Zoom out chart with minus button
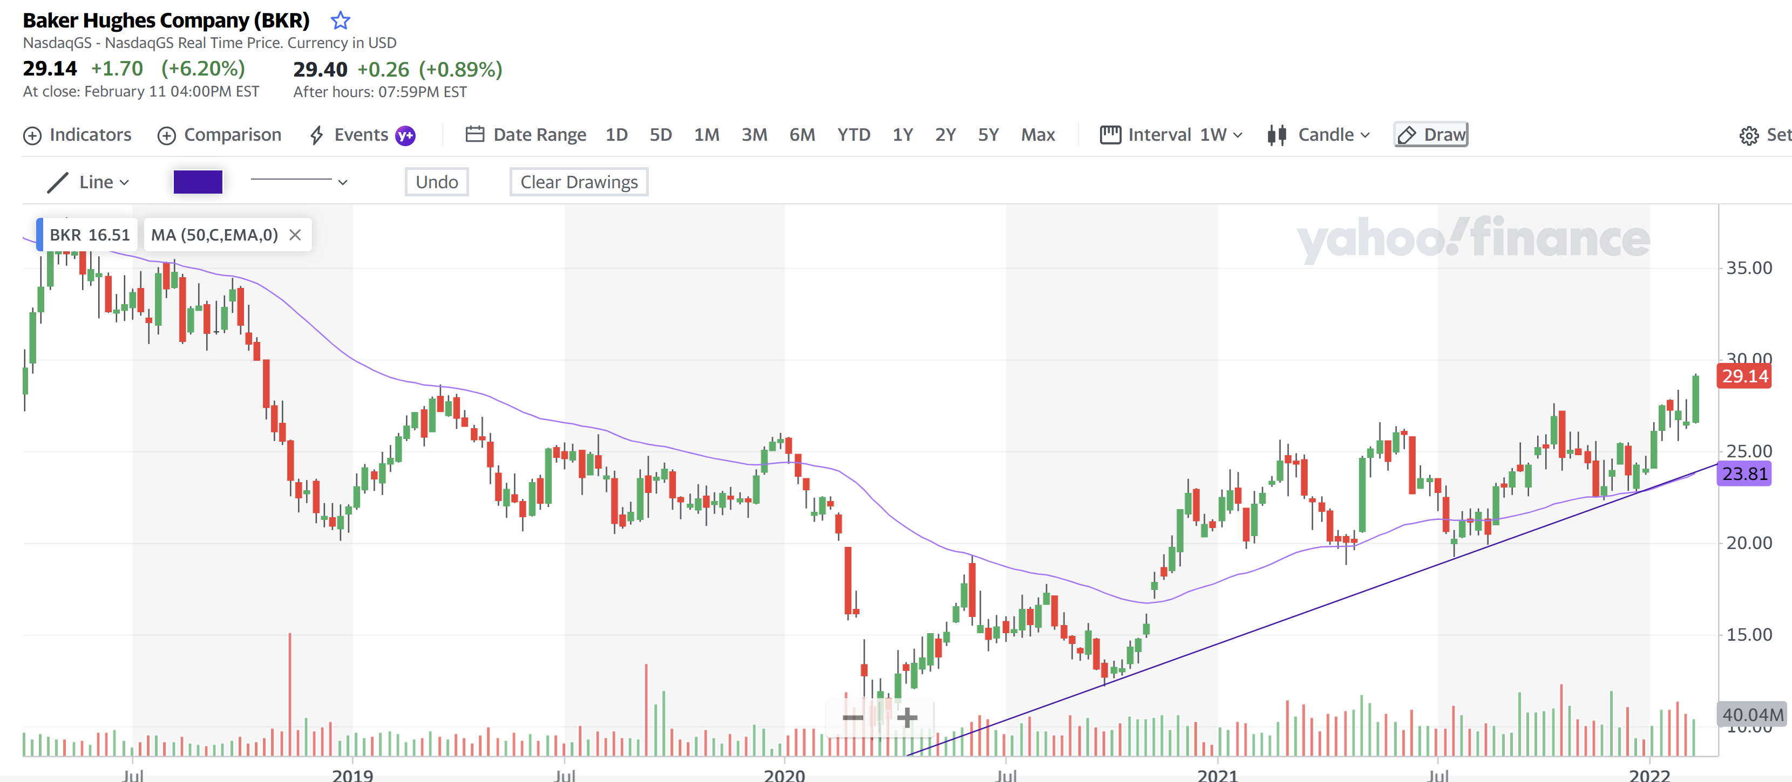The height and width of the screenshot is (782, 1792). [x=853, y=717]
